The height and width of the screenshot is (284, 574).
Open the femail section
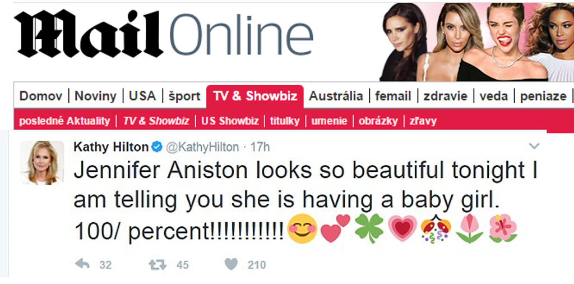(394, 96)
